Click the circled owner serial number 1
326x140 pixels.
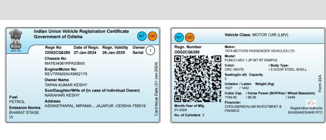coord(150,51)
